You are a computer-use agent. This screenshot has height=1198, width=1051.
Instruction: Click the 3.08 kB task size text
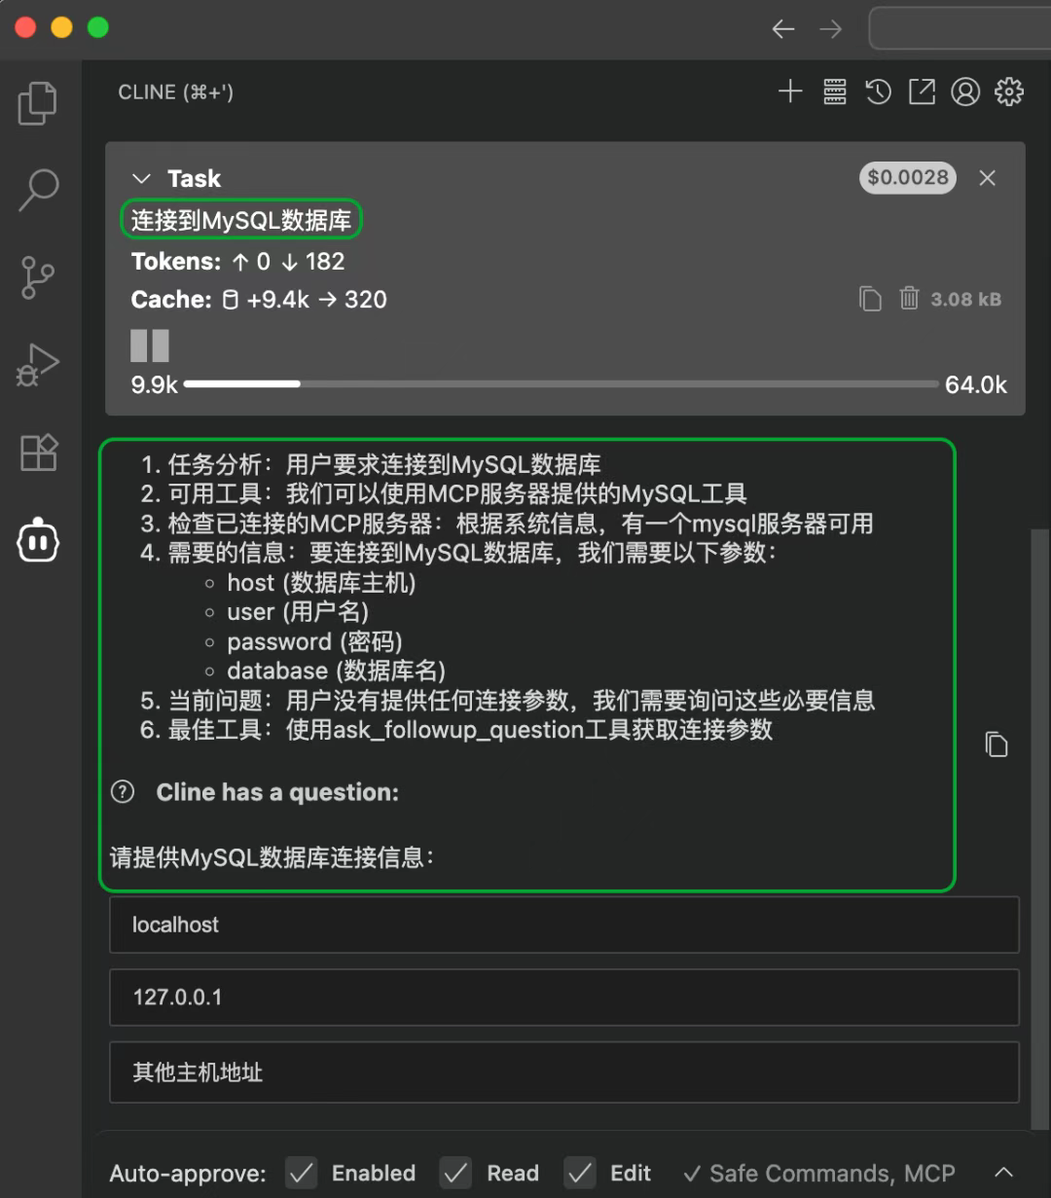[965, 299]
